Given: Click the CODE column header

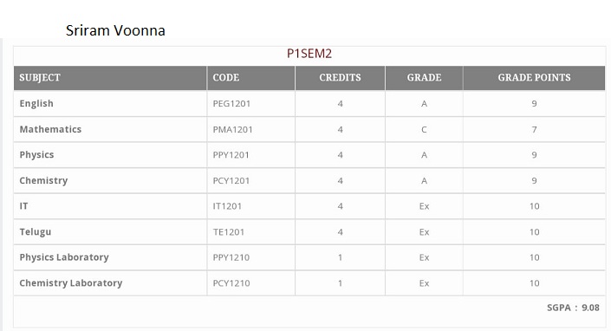Looking at the screenshot, I should pyautogui.click(x=251, y=77).
